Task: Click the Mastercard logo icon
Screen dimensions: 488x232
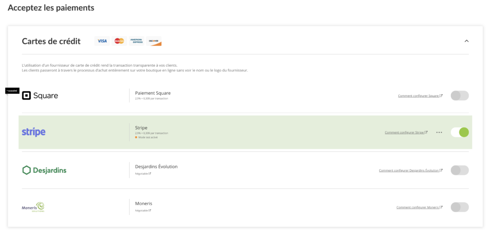Action: (x=119, y=41)
